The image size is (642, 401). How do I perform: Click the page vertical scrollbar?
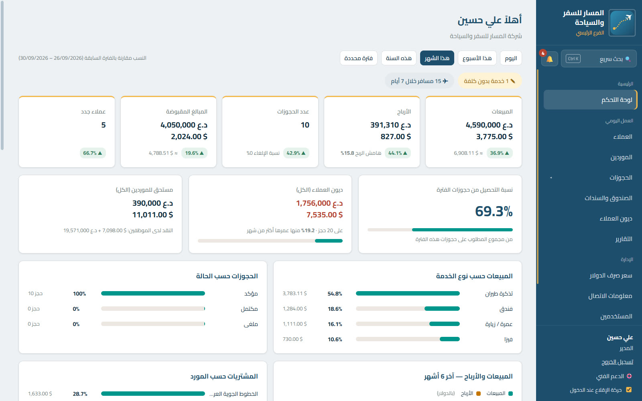tap(2, 75)
